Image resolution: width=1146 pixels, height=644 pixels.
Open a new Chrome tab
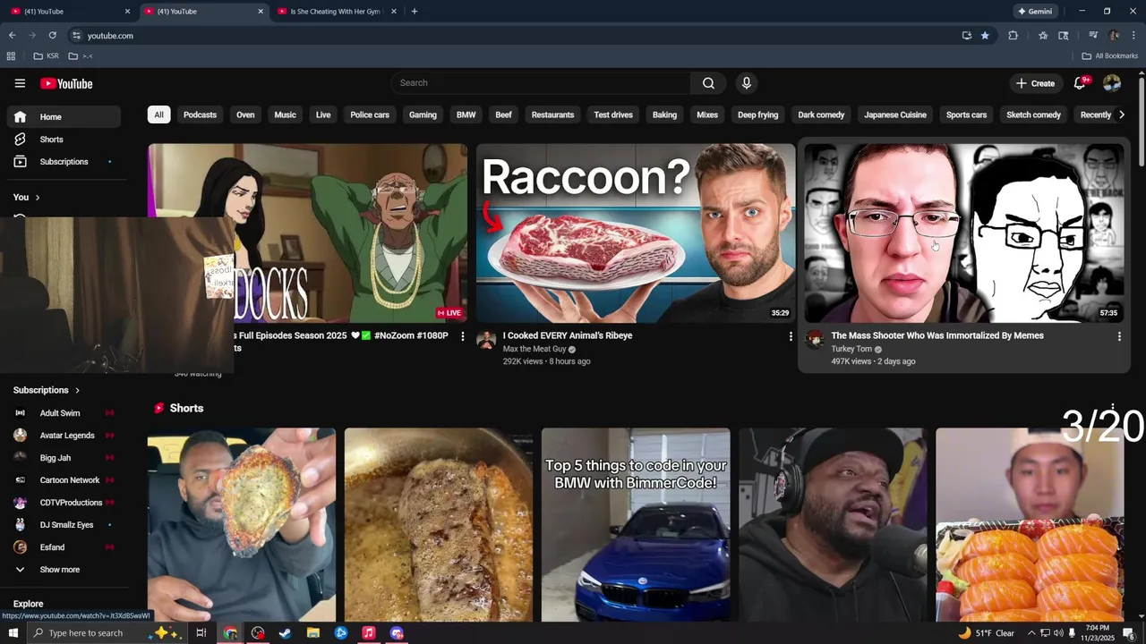[414, 12]
